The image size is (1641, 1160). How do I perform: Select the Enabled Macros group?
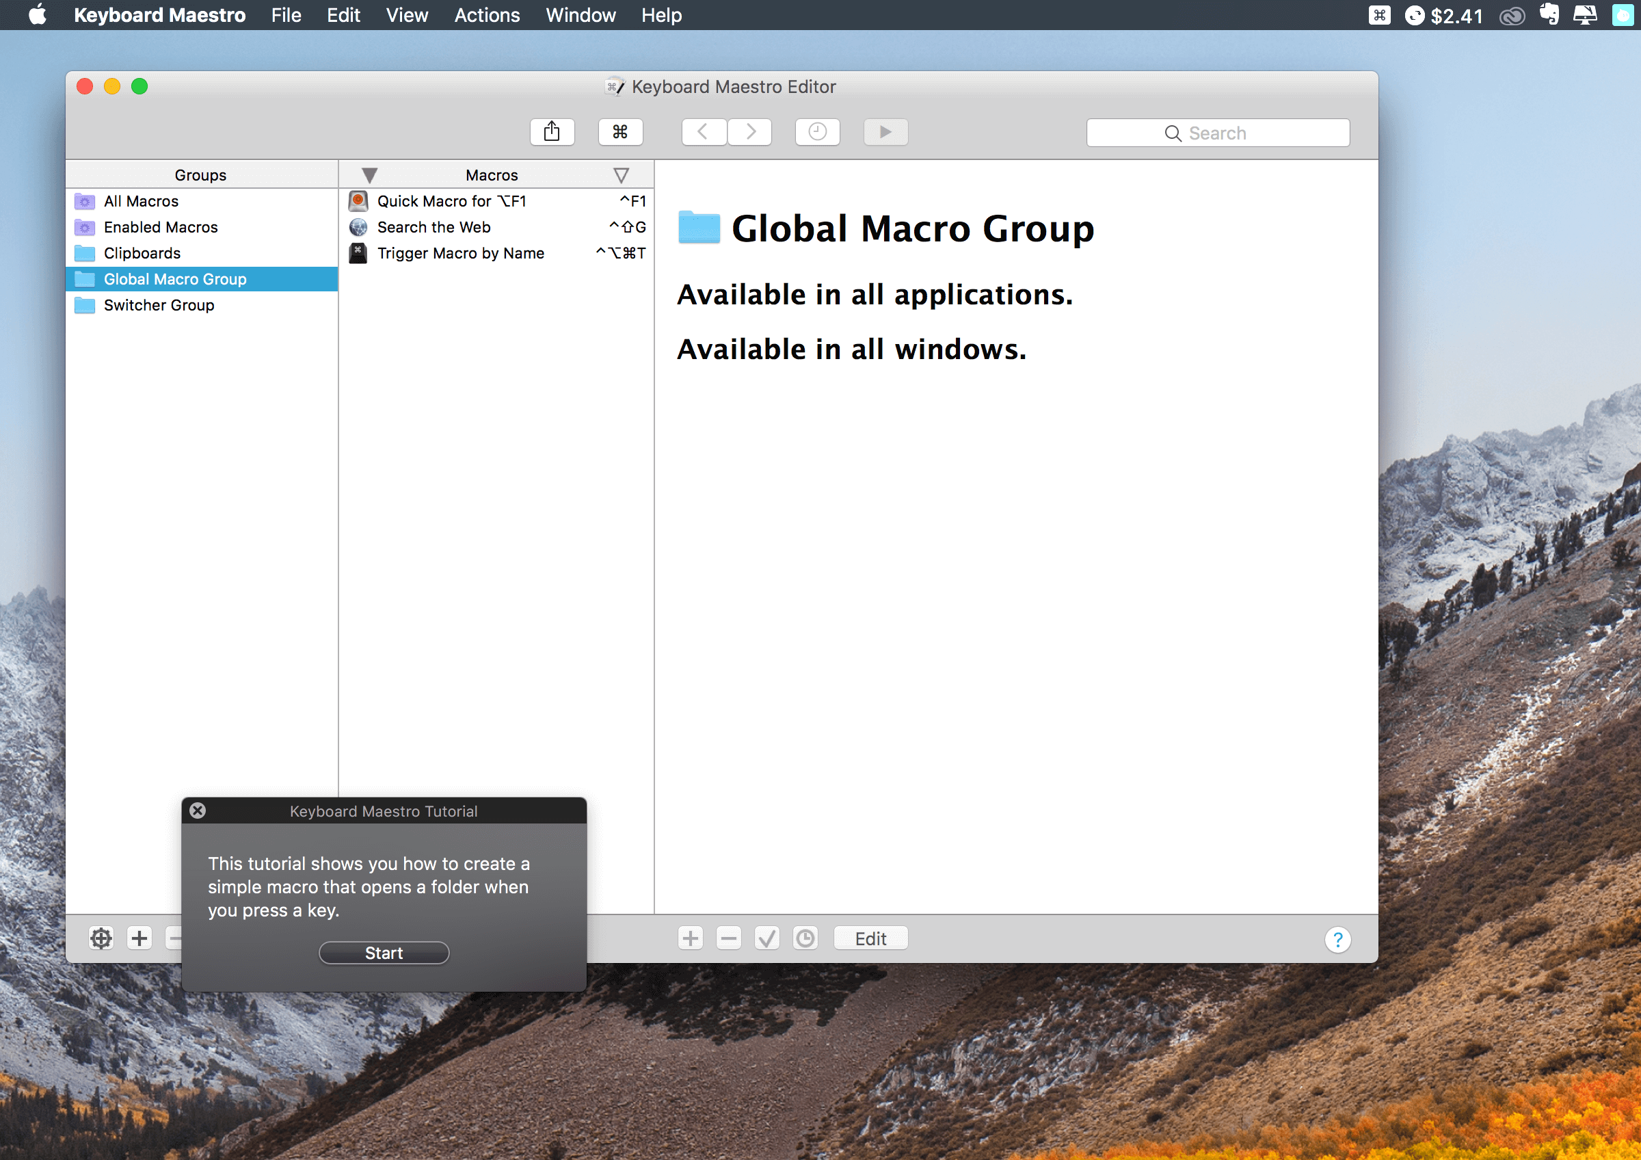(x=202, y=227)
